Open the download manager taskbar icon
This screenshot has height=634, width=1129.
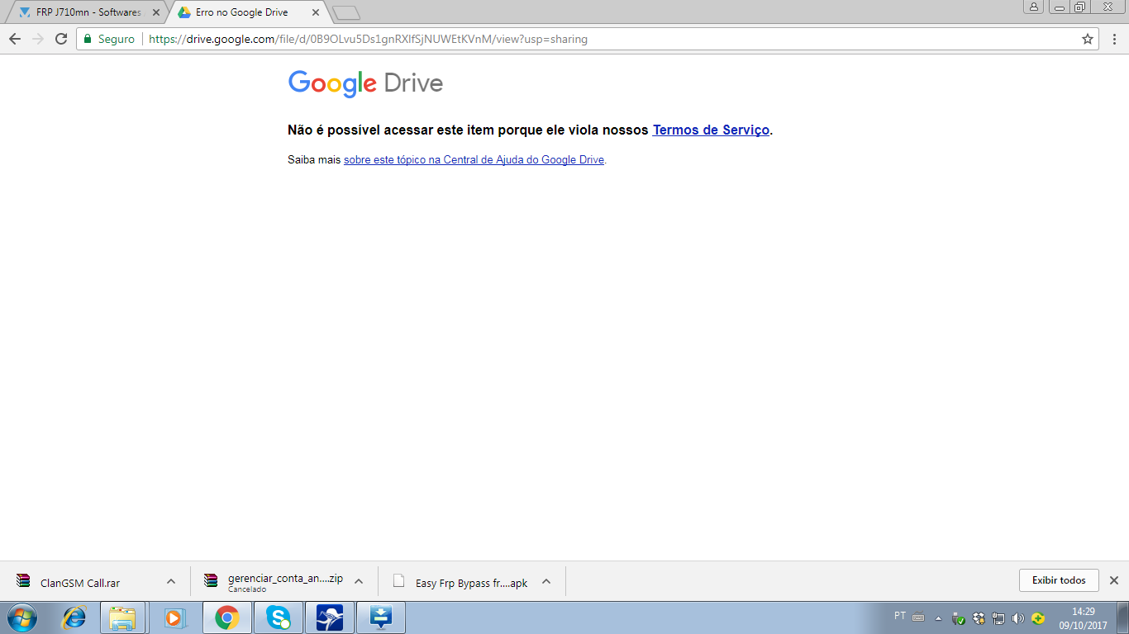381,617
